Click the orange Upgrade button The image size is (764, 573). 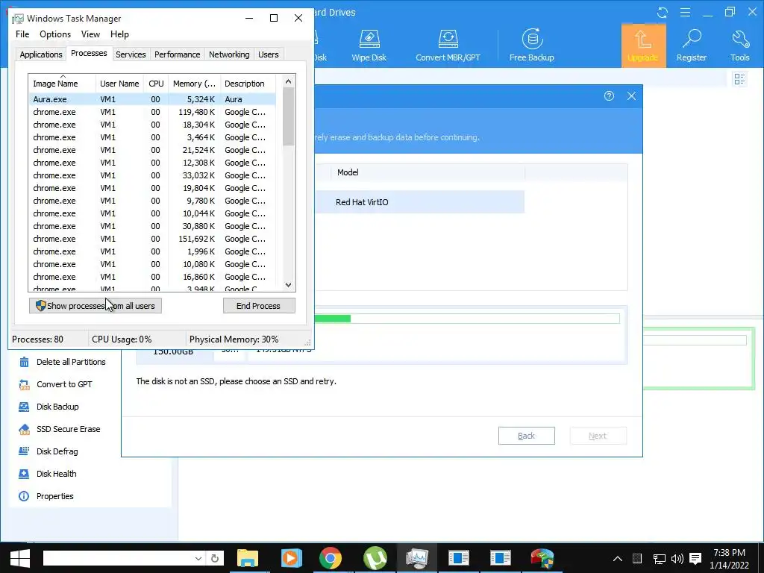643,46
